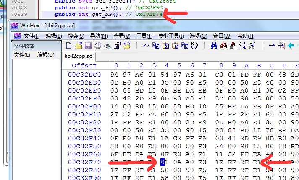Click the Write clipboard icon before 101 010
299x180 pixels.
[x=185, y=46]
